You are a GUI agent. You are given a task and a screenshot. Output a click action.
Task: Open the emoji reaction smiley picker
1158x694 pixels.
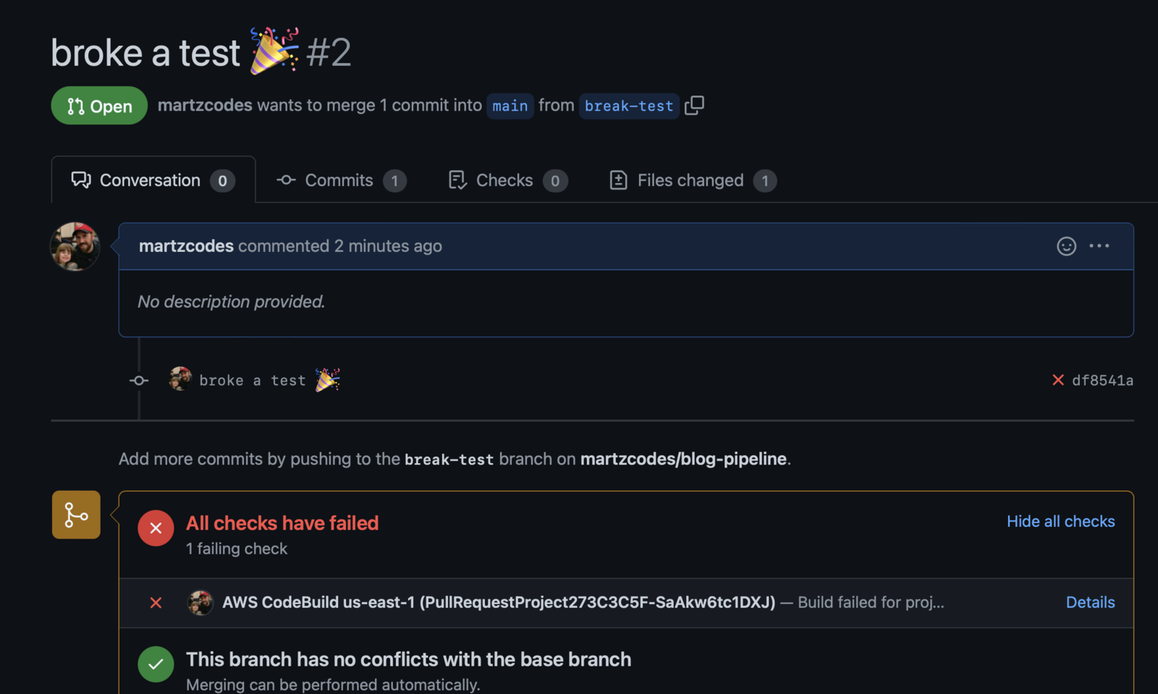pos(1066,246)
